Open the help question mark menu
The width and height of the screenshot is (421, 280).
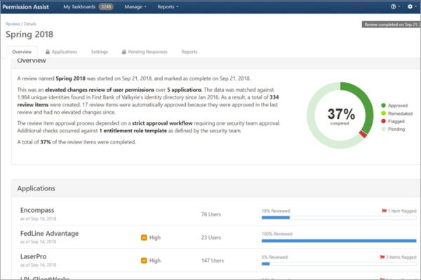(x=394, y=7)
